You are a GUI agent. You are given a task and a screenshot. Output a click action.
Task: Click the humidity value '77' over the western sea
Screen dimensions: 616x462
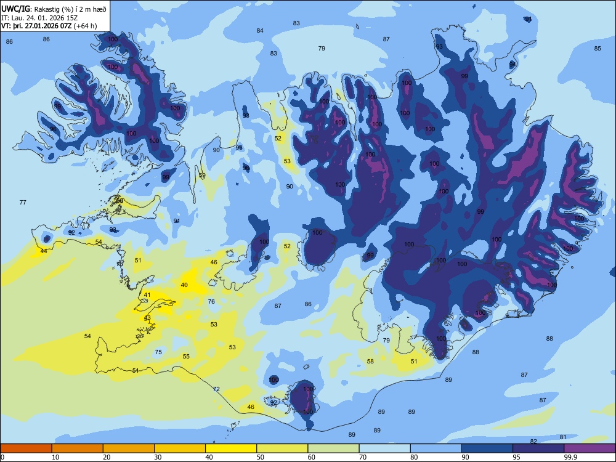pos(23,202)
